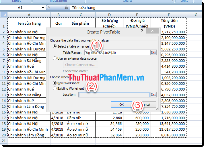Select column E header
The image size is (206, 149).
(x=137, y=15)
